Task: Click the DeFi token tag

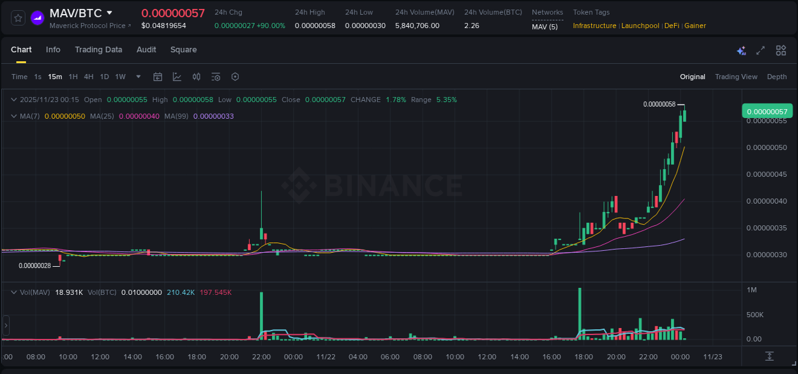Action: click(671, 26)
